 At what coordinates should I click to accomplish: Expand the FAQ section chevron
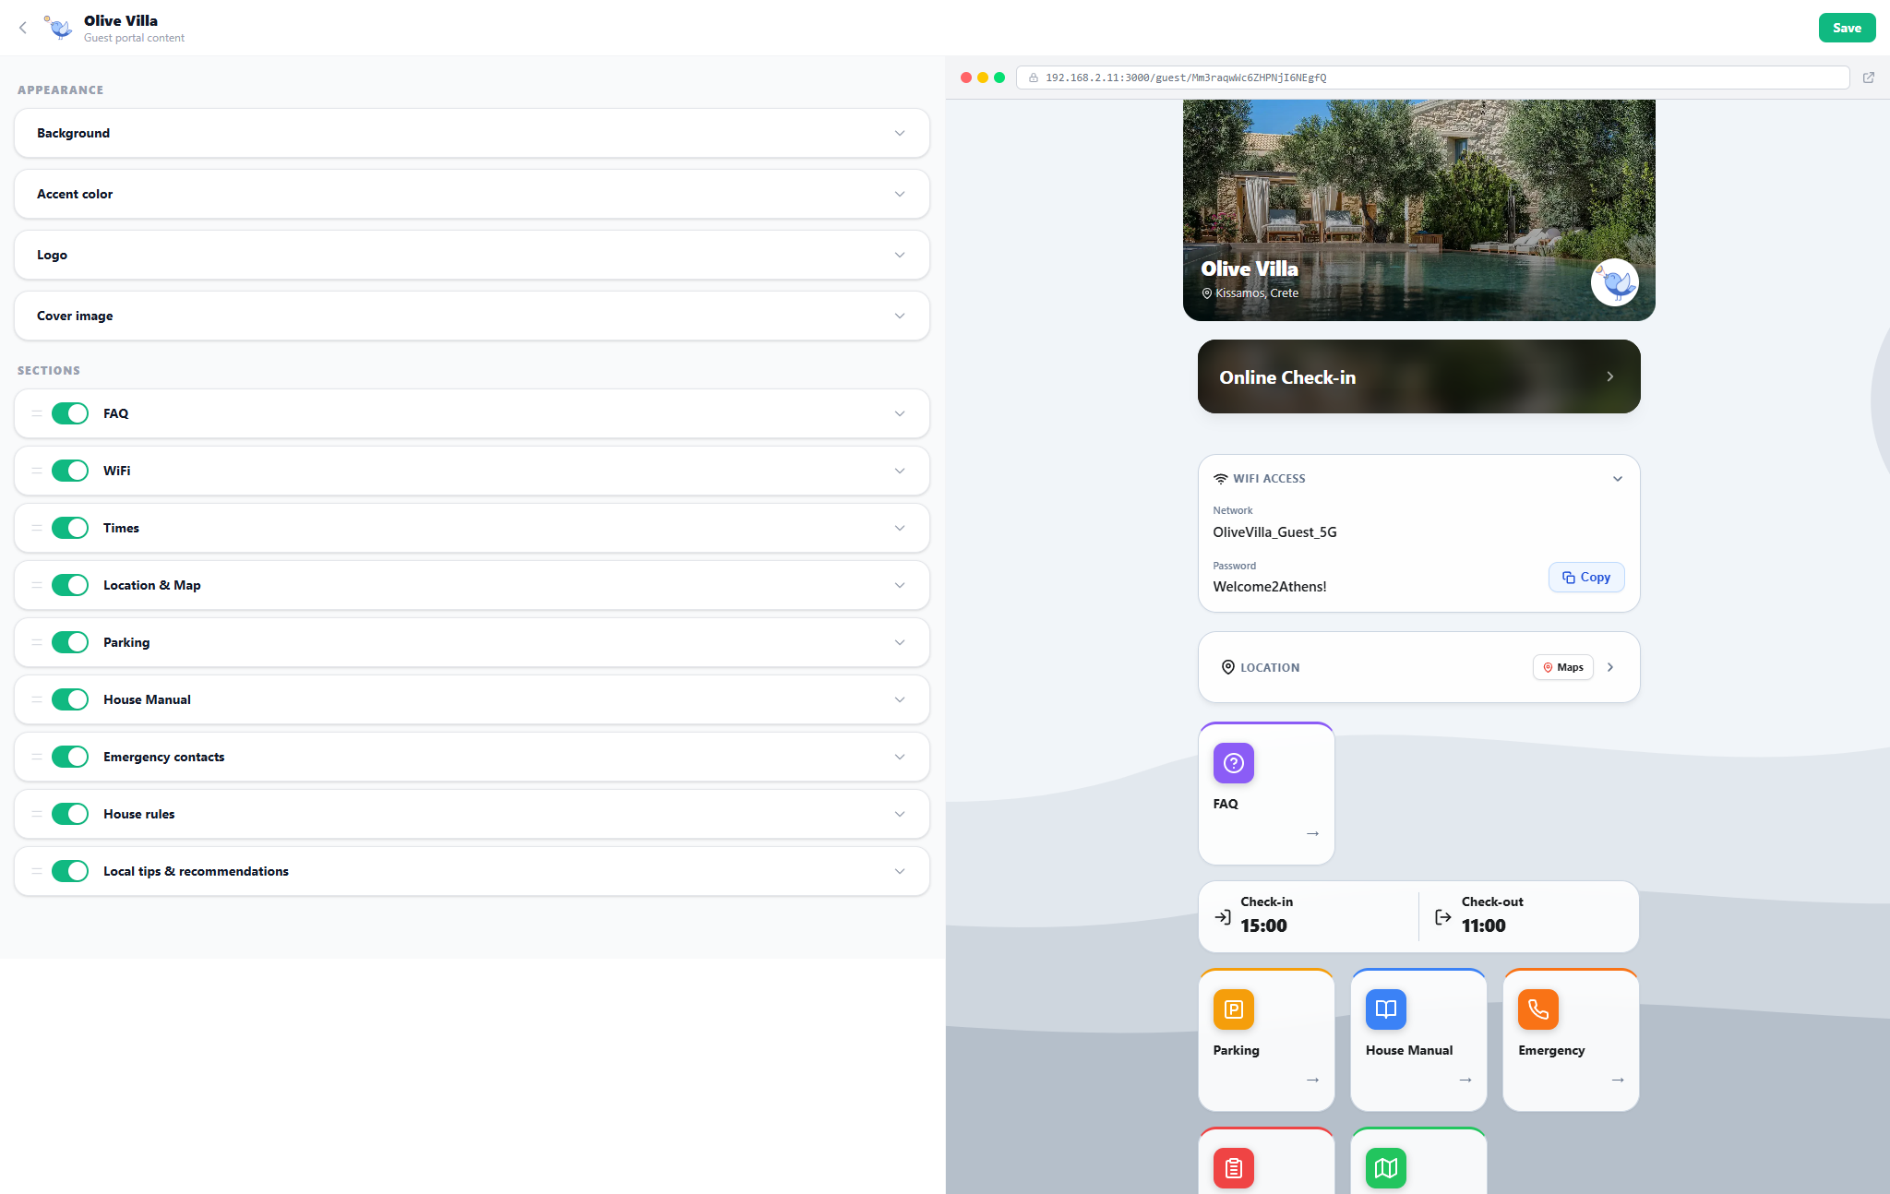(900, 413)
